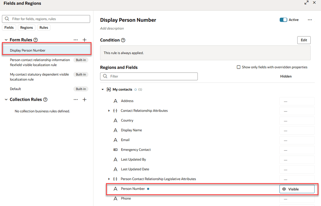This screenshot has width=321, height=206.
Task: Click the Display Person Number rule title
Action: (x=128, y=20)
